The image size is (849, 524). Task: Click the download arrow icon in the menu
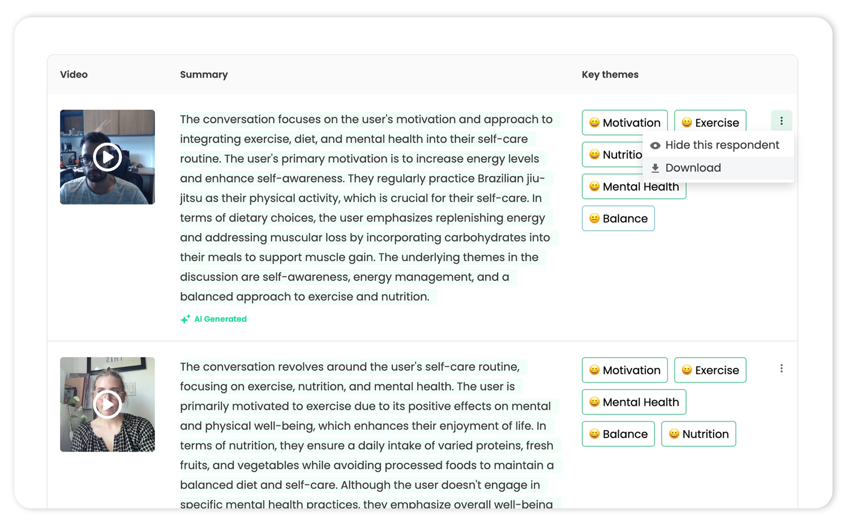click(x=655, y=168)
